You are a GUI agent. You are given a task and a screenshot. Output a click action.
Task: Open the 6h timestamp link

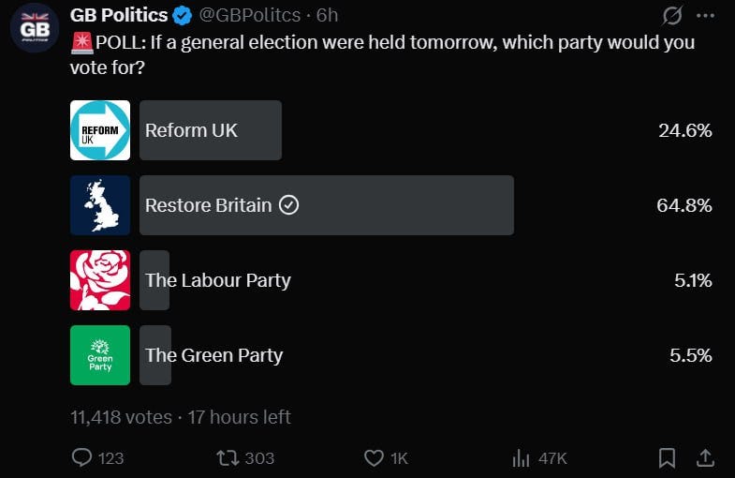point(328,15)
